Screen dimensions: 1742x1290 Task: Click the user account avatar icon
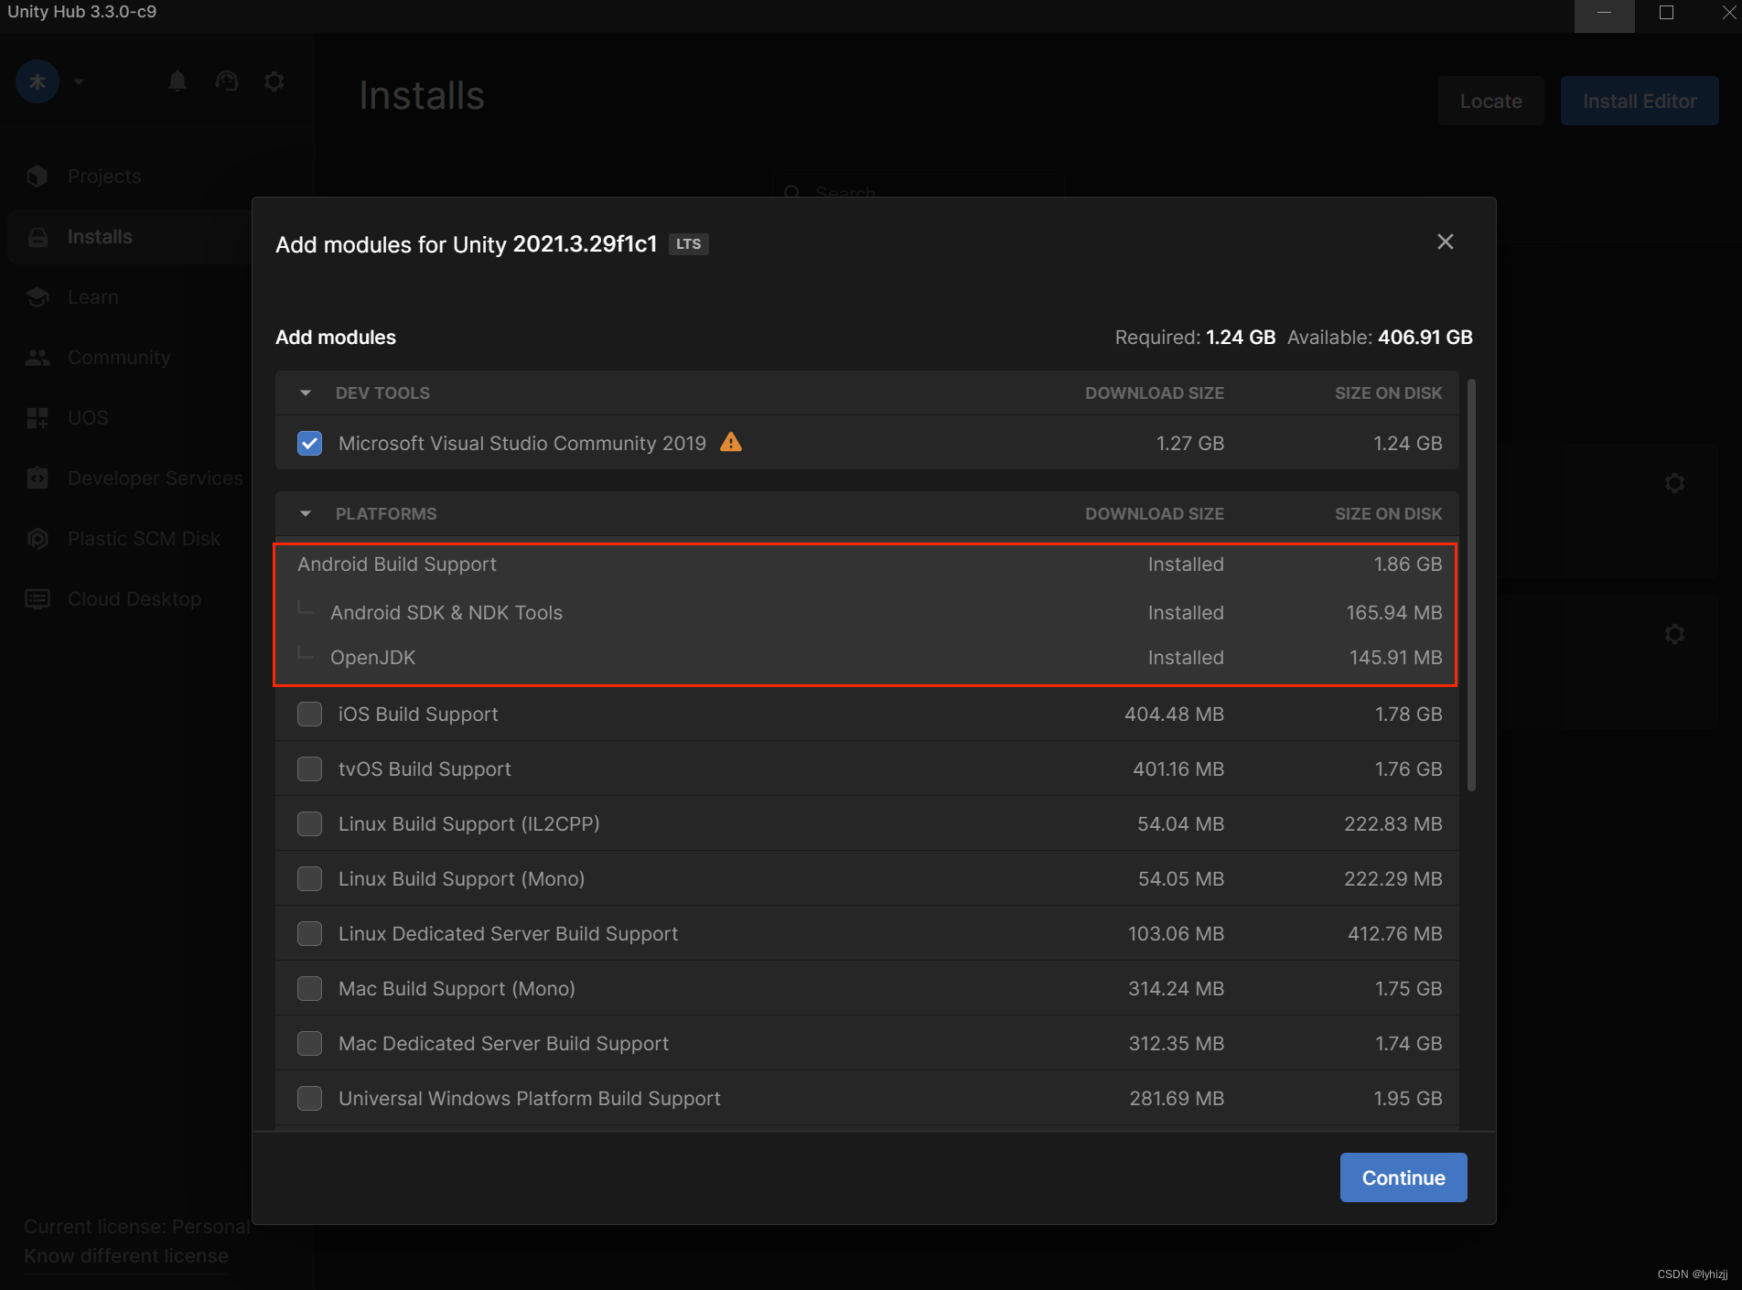38,81
